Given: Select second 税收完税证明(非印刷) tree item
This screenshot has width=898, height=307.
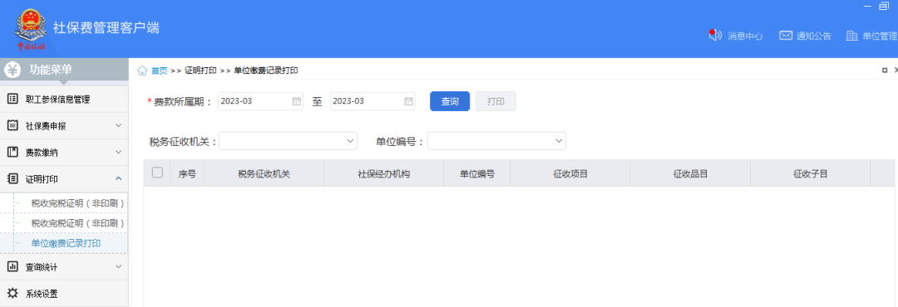Looking at the screenshot, I should coord(78,223).
